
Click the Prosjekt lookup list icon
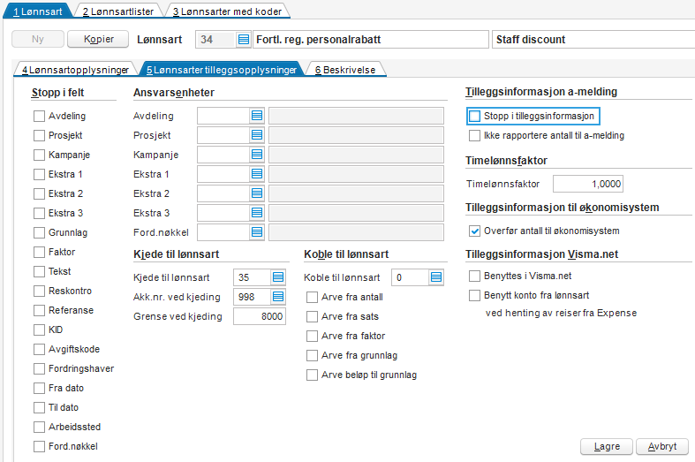point(257,135)
